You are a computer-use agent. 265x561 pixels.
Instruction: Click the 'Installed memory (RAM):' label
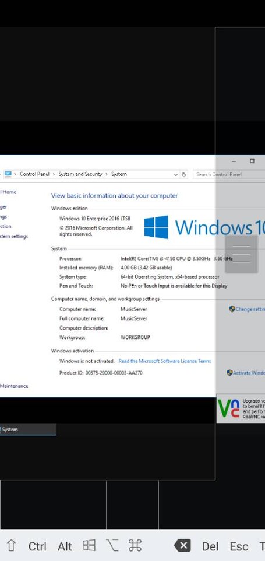(86, 268)
